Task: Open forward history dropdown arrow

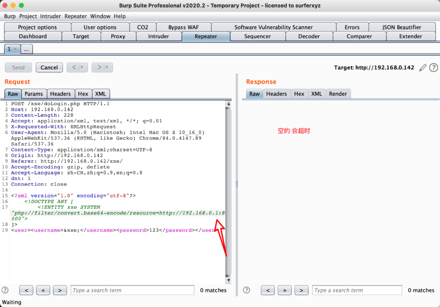Action: (x=107, y=67)
